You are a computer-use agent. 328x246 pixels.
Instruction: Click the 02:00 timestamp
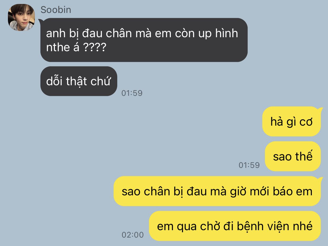coord(133,235)
